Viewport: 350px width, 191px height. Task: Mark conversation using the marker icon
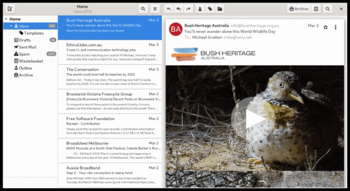200,9
